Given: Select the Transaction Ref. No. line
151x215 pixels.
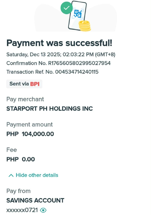Looking at the screenshot, I should (52, 72).
